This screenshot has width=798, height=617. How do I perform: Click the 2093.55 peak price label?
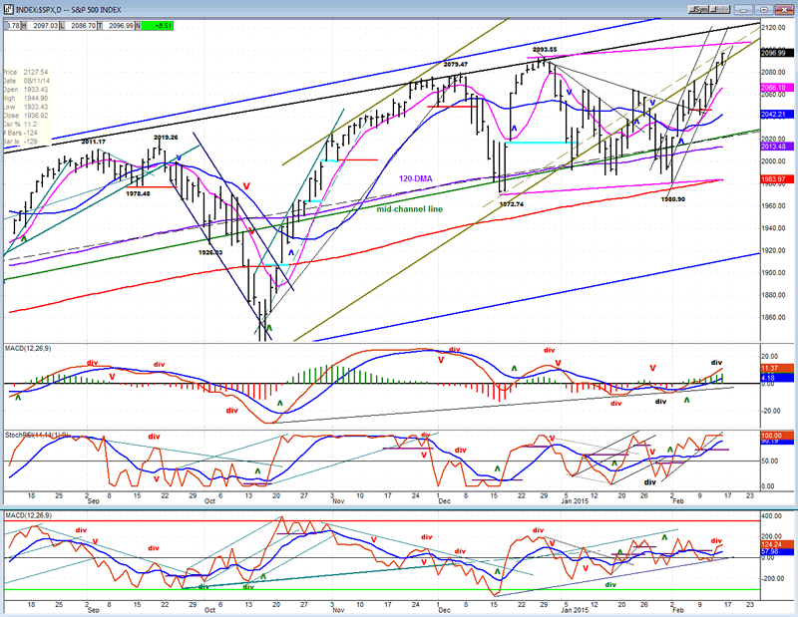coord(545,50)
